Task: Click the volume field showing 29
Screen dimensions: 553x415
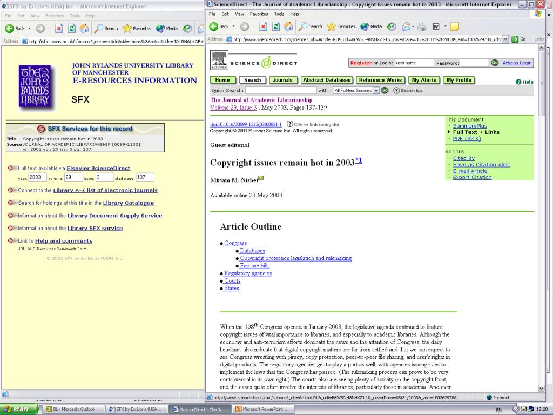Action: click(73, 177)
